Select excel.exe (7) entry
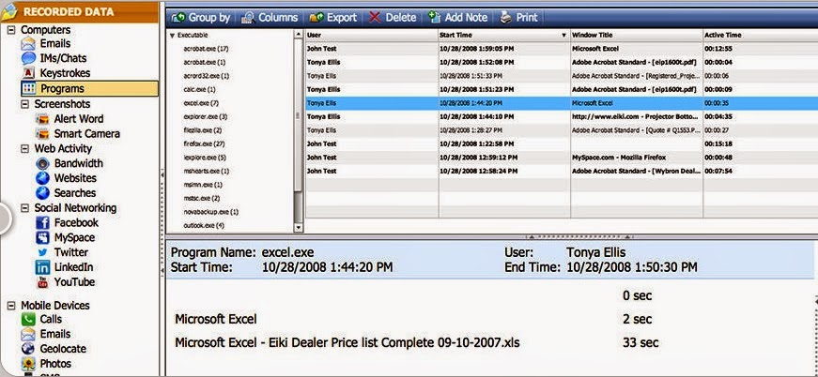818x377 pixels. click(x=201, y=103)
